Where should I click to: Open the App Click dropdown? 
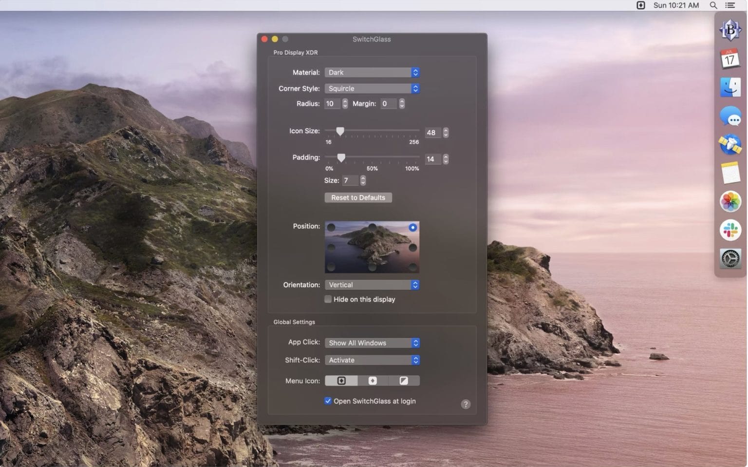[372, 343]
